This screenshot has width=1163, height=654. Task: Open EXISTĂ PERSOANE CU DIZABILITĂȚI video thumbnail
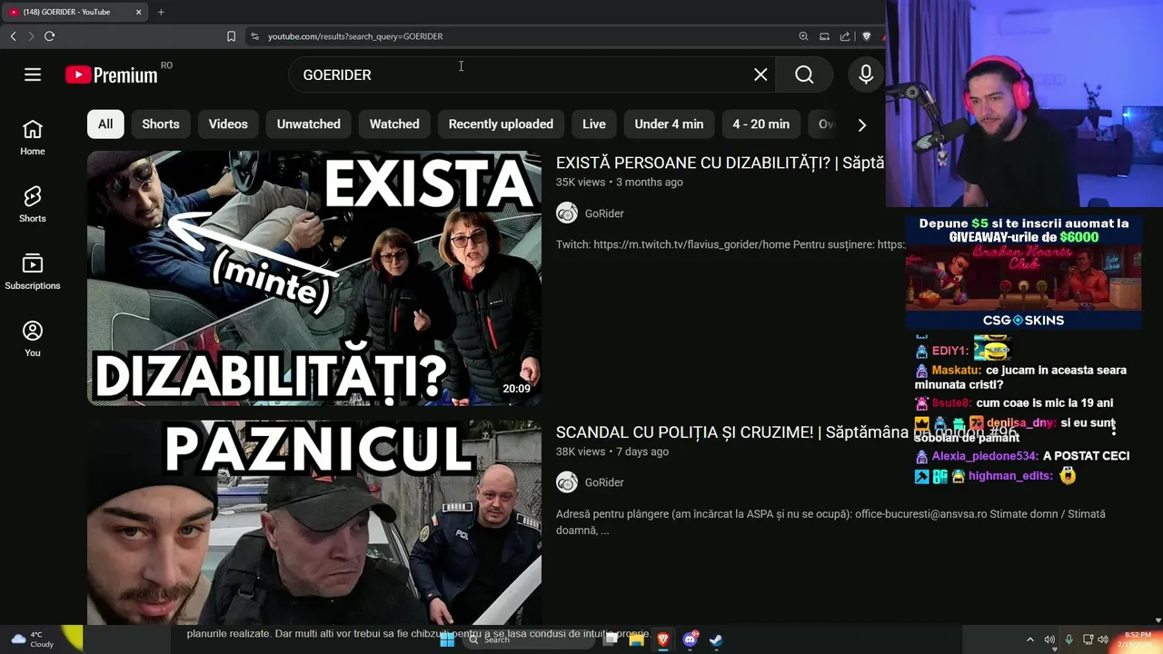pos(314,278)
